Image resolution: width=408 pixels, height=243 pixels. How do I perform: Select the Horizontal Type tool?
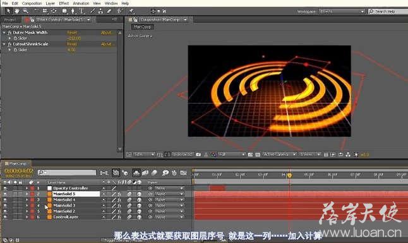click(81, 11)
